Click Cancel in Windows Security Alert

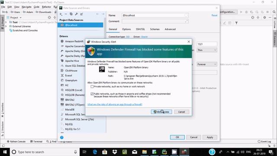pyautogui.click(x=181, y=112)
